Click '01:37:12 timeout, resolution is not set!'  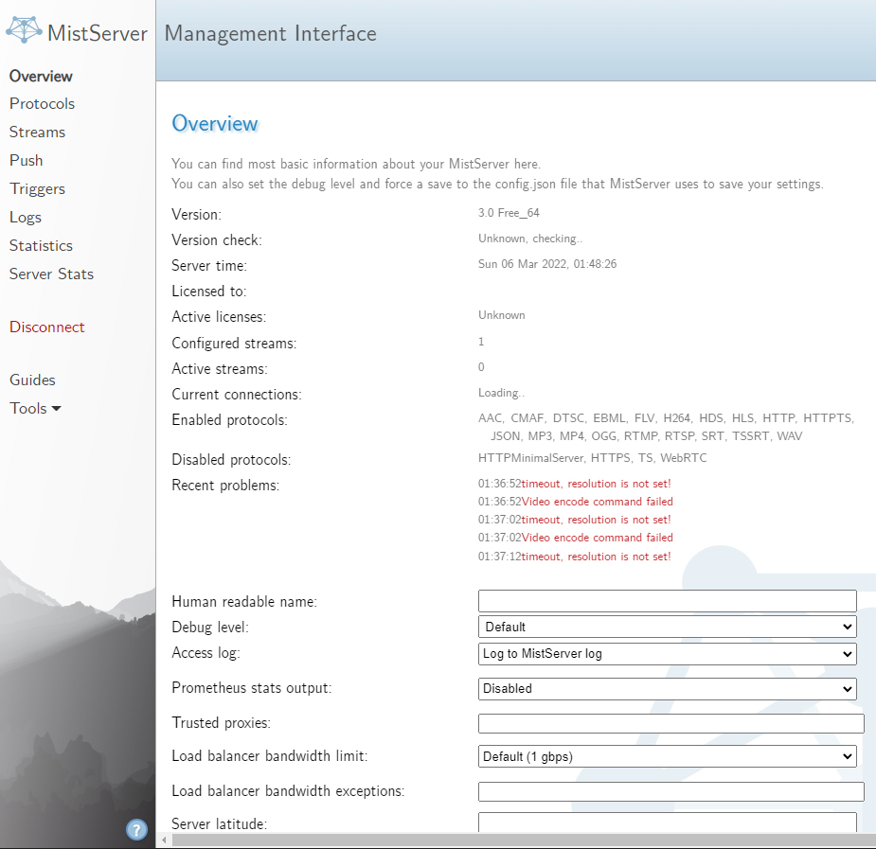click(574, 556)
